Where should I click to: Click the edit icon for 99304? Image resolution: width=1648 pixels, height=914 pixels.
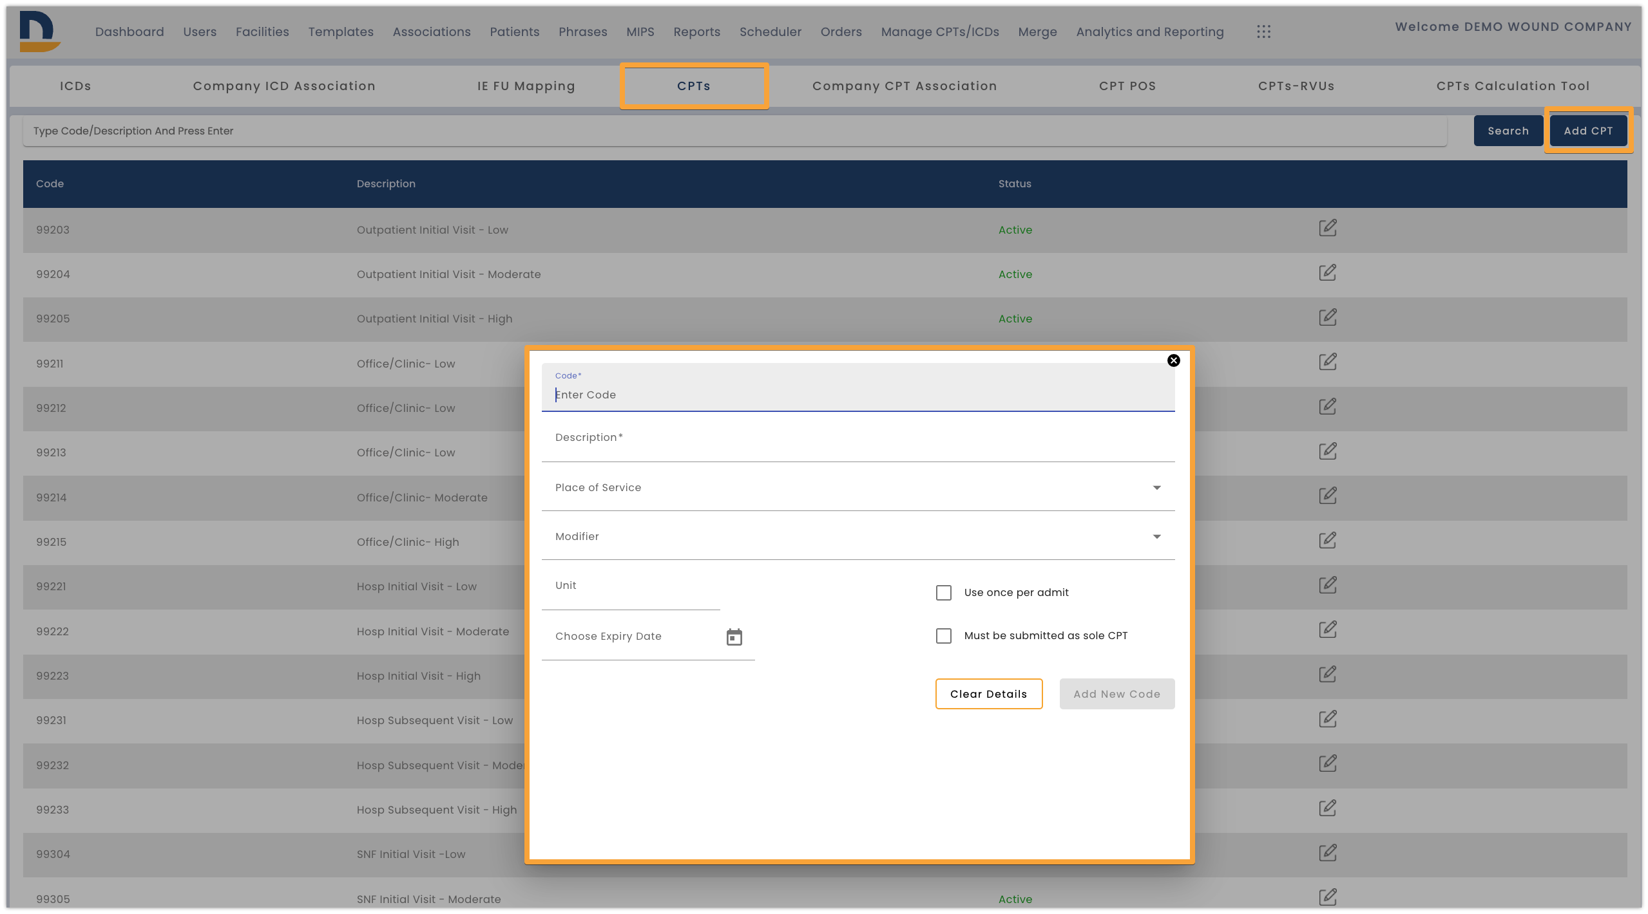pyautogui.click(x=1327, y=852)
